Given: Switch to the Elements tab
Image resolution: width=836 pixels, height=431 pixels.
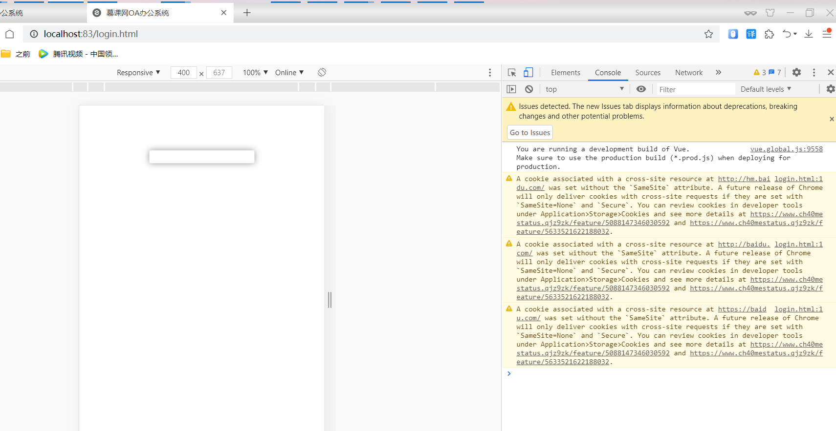Looking at the screenshot, I should (x=565, y=72).
